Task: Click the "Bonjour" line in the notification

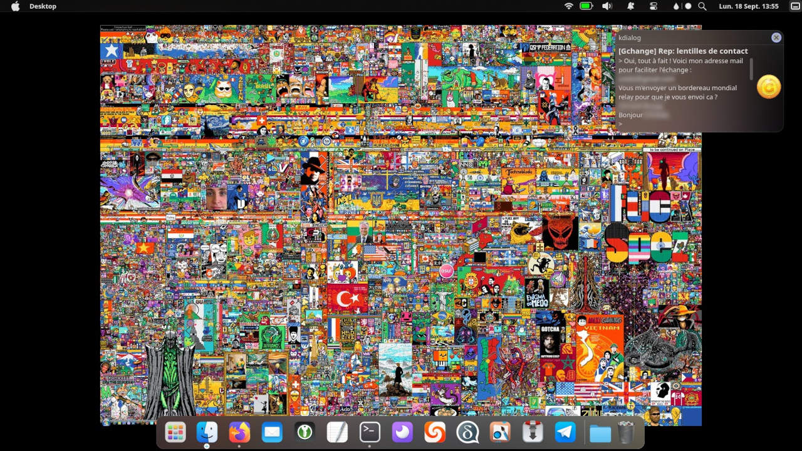Action: click(x=630, y=115)
